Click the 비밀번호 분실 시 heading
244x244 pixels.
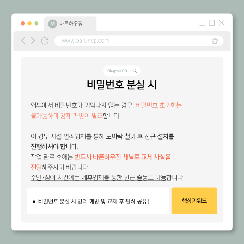tap(122, 84)
